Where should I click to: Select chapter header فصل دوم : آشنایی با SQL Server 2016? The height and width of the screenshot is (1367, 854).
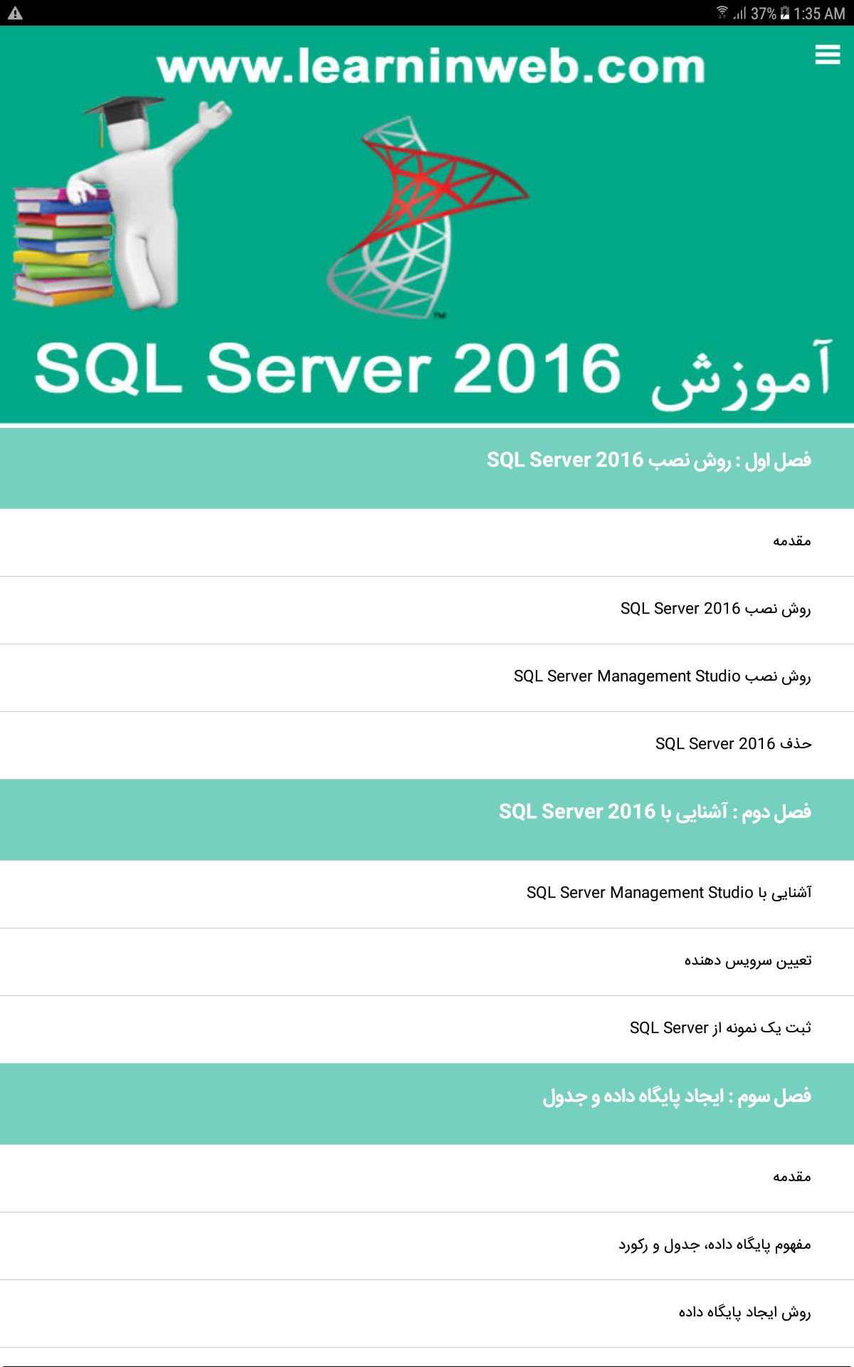pos(427,819)
